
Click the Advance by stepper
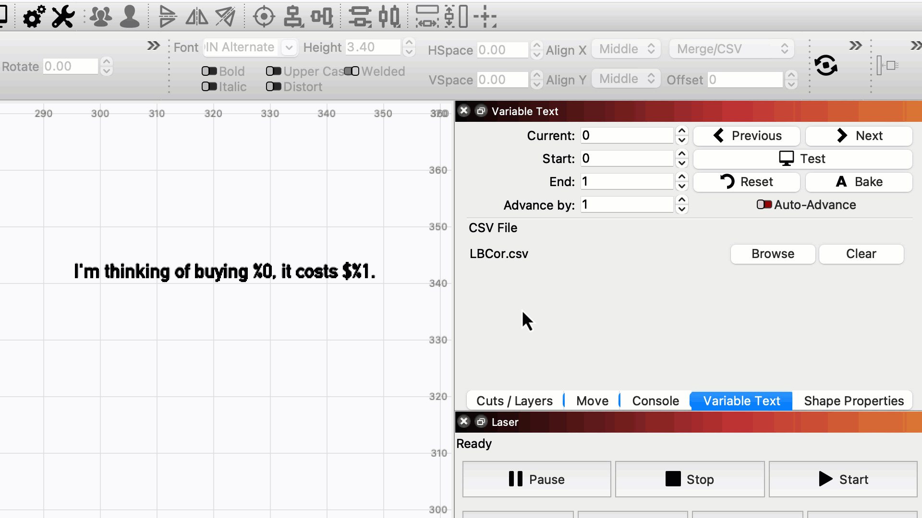pyautogui.click(x=681, y=204)
